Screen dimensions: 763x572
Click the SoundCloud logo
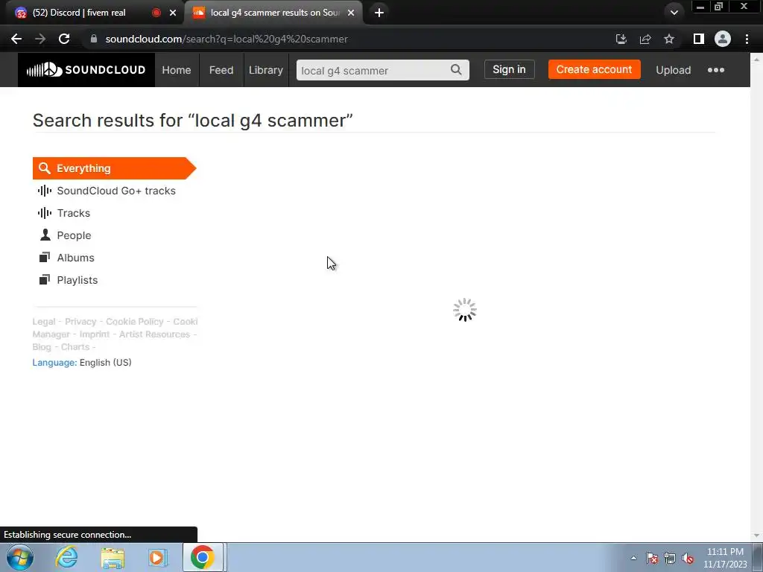coord(86,70)
